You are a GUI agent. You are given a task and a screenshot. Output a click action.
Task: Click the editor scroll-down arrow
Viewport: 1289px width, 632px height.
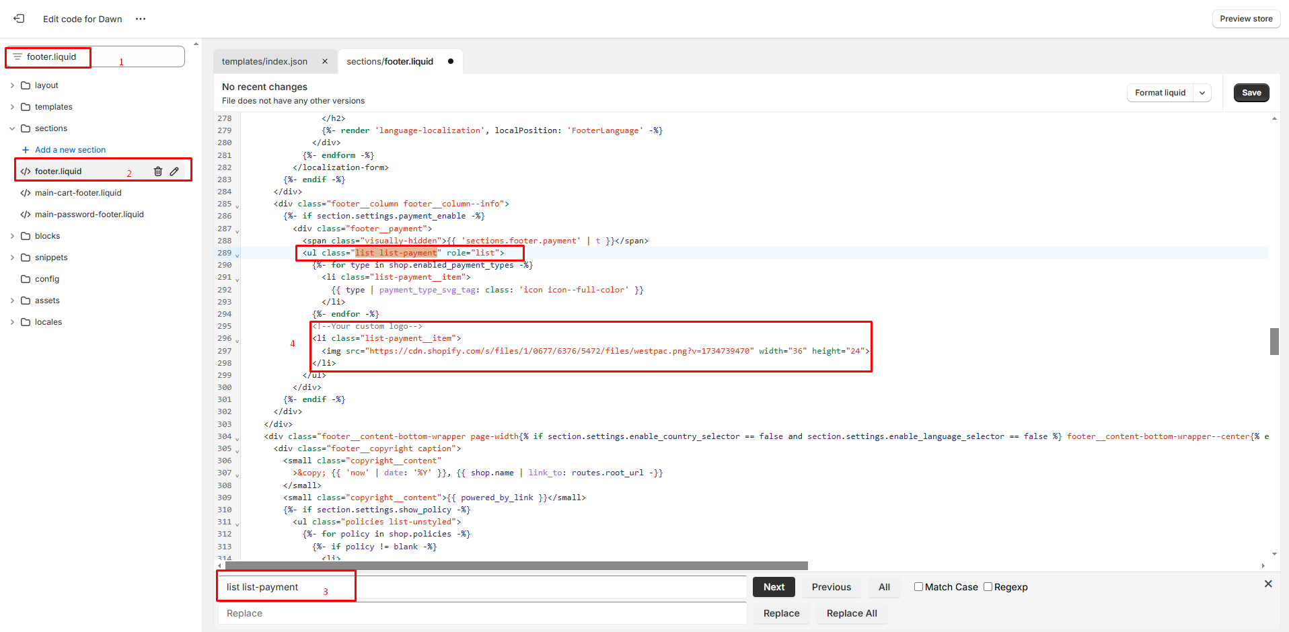pos(1274,554)
